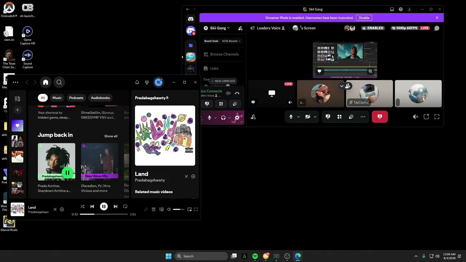The width and height of the screenshot is (466, 262).
Task: Toggle shuffle in the Spotify player
Action: point(82,206)
